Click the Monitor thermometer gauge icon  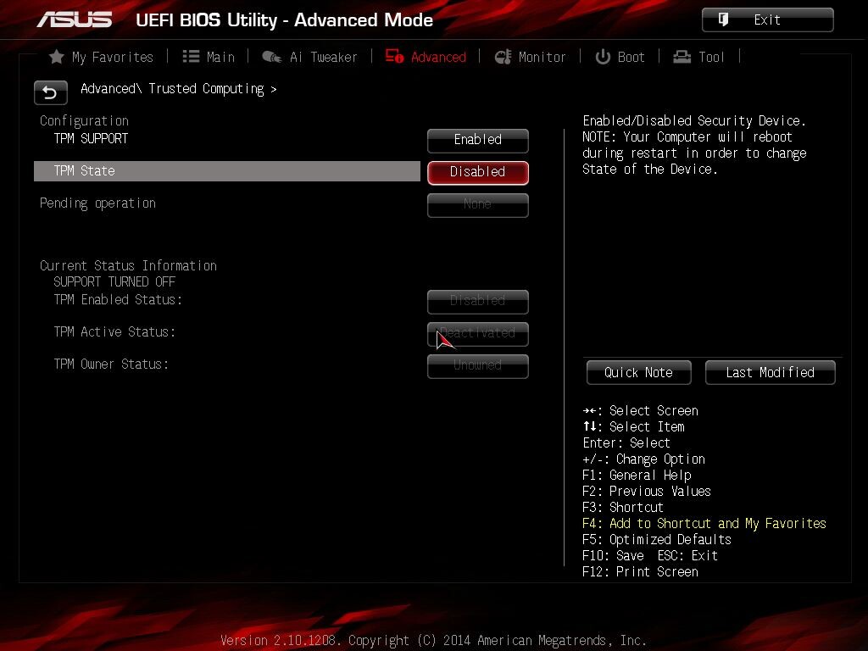[503, 57]
